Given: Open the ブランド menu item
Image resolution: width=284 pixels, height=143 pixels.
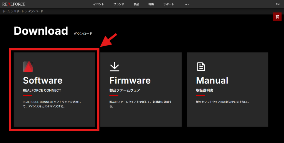Looking at the screenshot, I should click(119, 4).
